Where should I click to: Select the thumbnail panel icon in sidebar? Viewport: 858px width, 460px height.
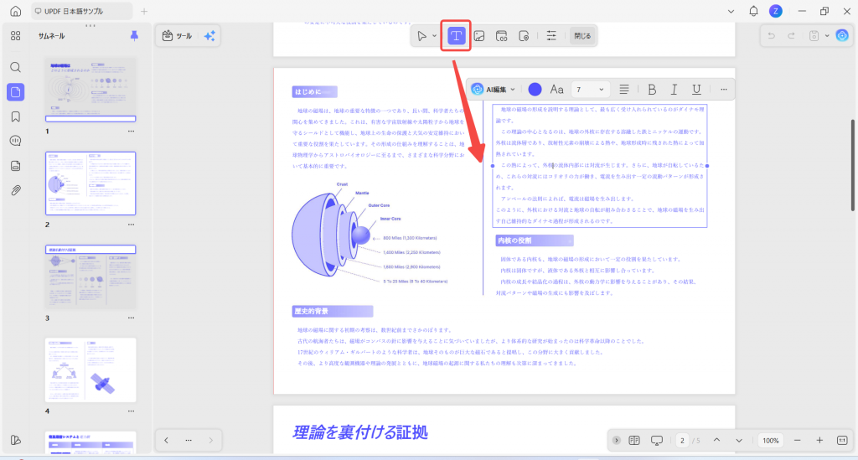[x=15, y=92]
